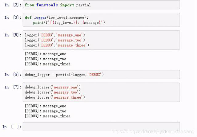
Task: Click output '[DEBUG]: message_two' under In [5]
Action: coord(46,59)
